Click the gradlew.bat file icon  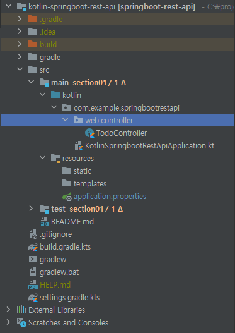tap(33, 272)
